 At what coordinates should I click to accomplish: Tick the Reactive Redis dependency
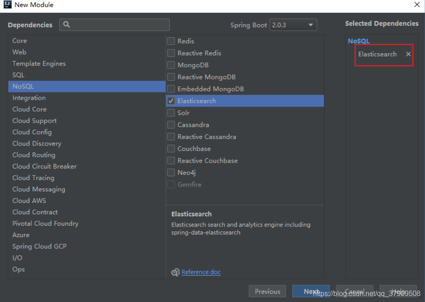coord(171,53)
